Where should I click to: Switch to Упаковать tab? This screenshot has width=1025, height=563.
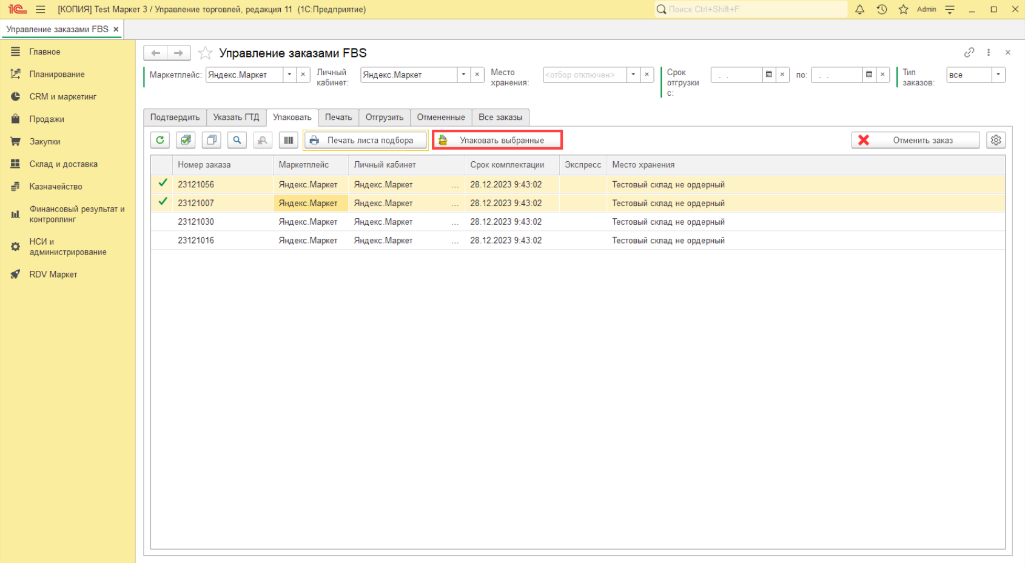point(292,118)
